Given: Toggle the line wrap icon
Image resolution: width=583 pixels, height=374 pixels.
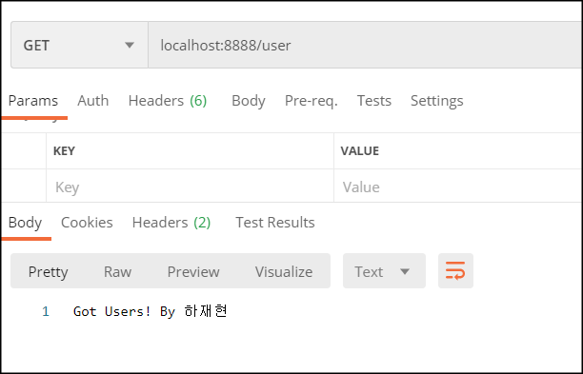Looking at the screenshot, I should tap(455, 271).
